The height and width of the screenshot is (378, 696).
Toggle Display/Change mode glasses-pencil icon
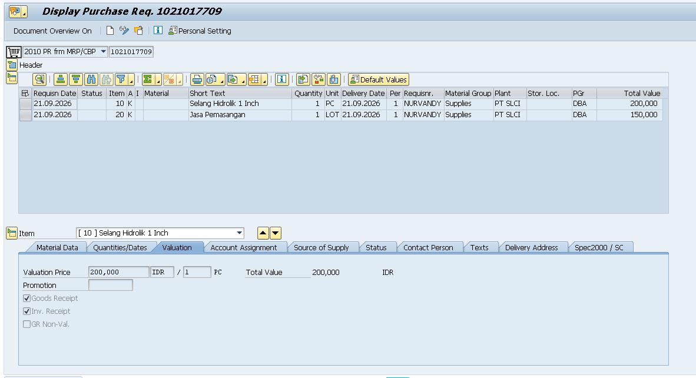(124, 31)
